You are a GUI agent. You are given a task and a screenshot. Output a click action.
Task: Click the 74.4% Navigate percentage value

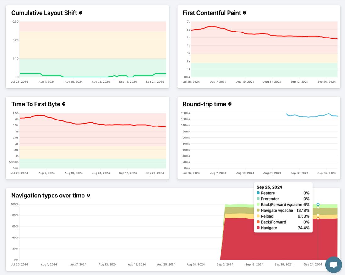303,228
